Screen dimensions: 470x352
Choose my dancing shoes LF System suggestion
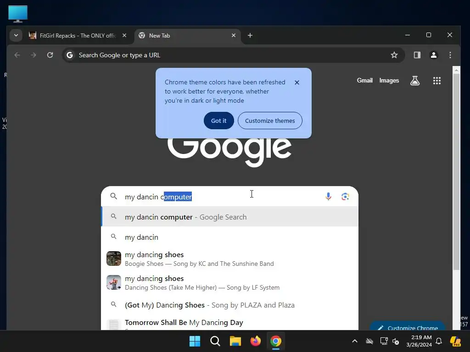point(230,282)
